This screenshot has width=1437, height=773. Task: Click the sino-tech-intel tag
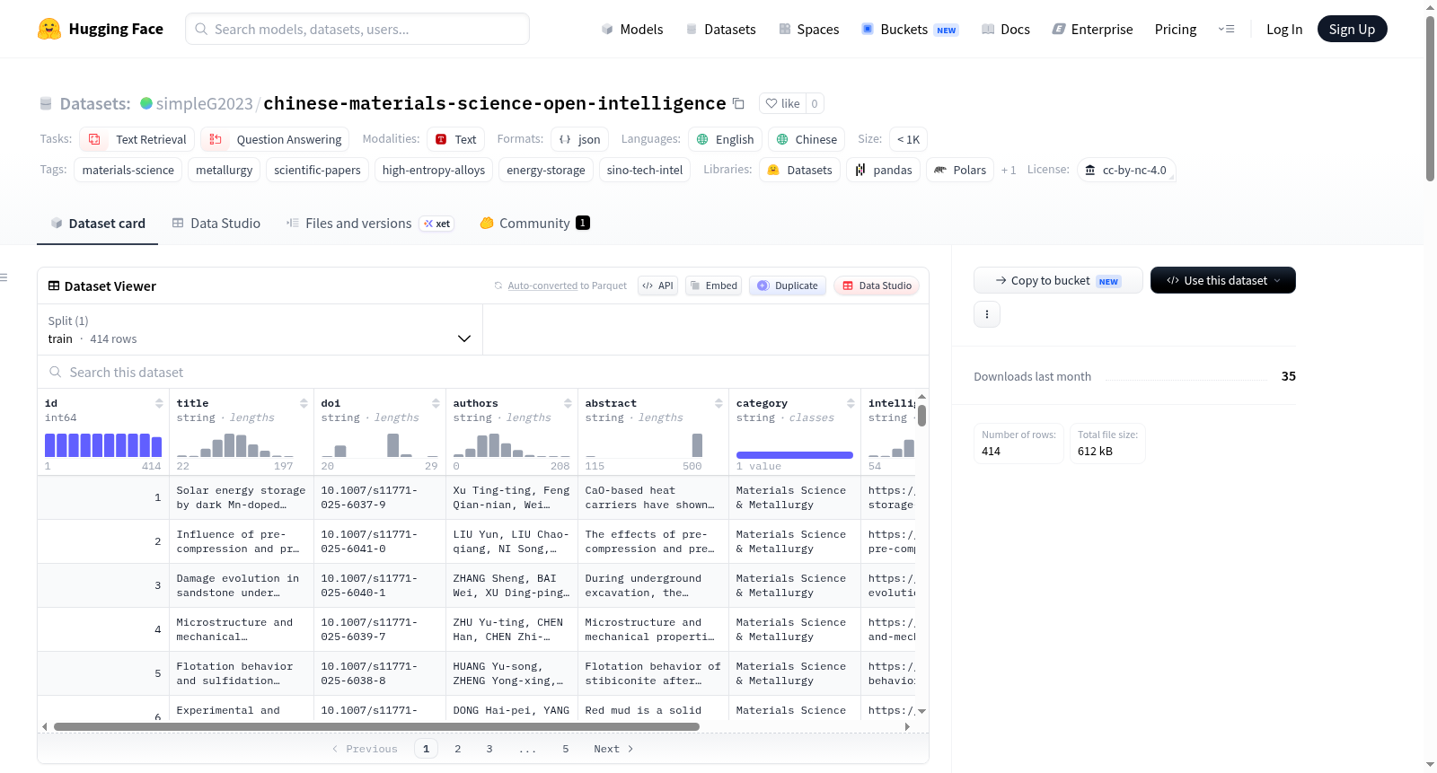click(x=645, y=170)
